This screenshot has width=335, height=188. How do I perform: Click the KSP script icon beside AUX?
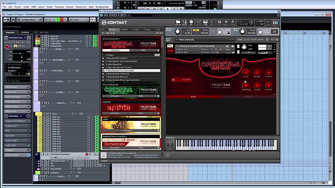(267, 40)
